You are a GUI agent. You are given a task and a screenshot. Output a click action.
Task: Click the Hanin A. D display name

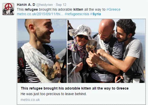point(26,5)
